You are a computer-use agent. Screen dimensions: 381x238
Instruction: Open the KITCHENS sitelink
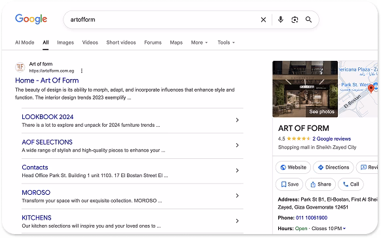pos(37,218)
